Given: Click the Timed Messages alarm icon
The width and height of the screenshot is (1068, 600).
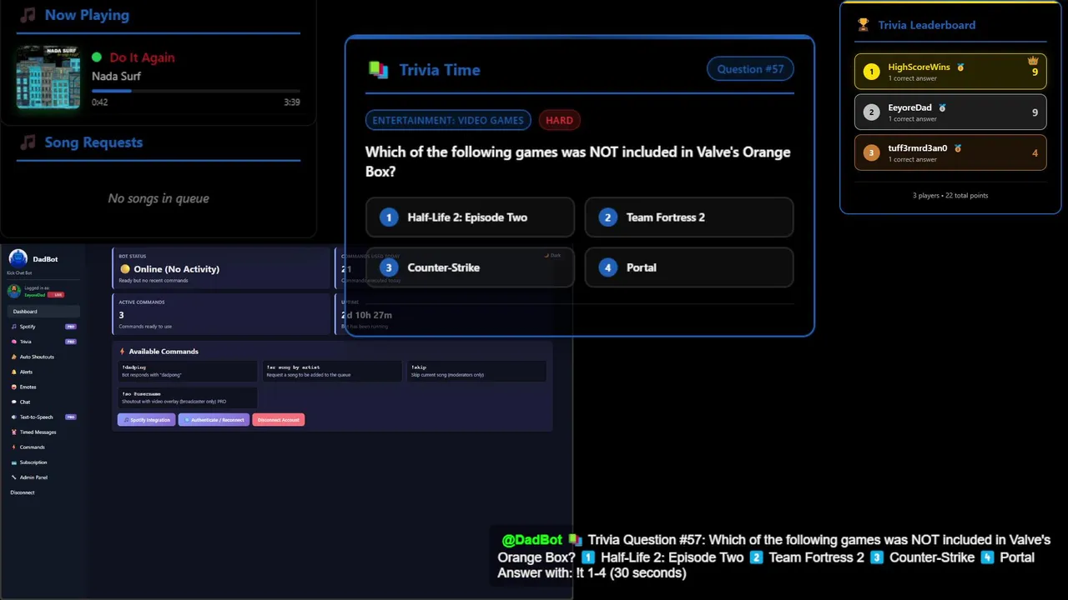Looking at the screenshot, I should click(x=13, y=432).
